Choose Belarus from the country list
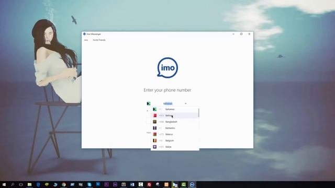The height and width of the screenshot is (188, 335). [175, 134]
